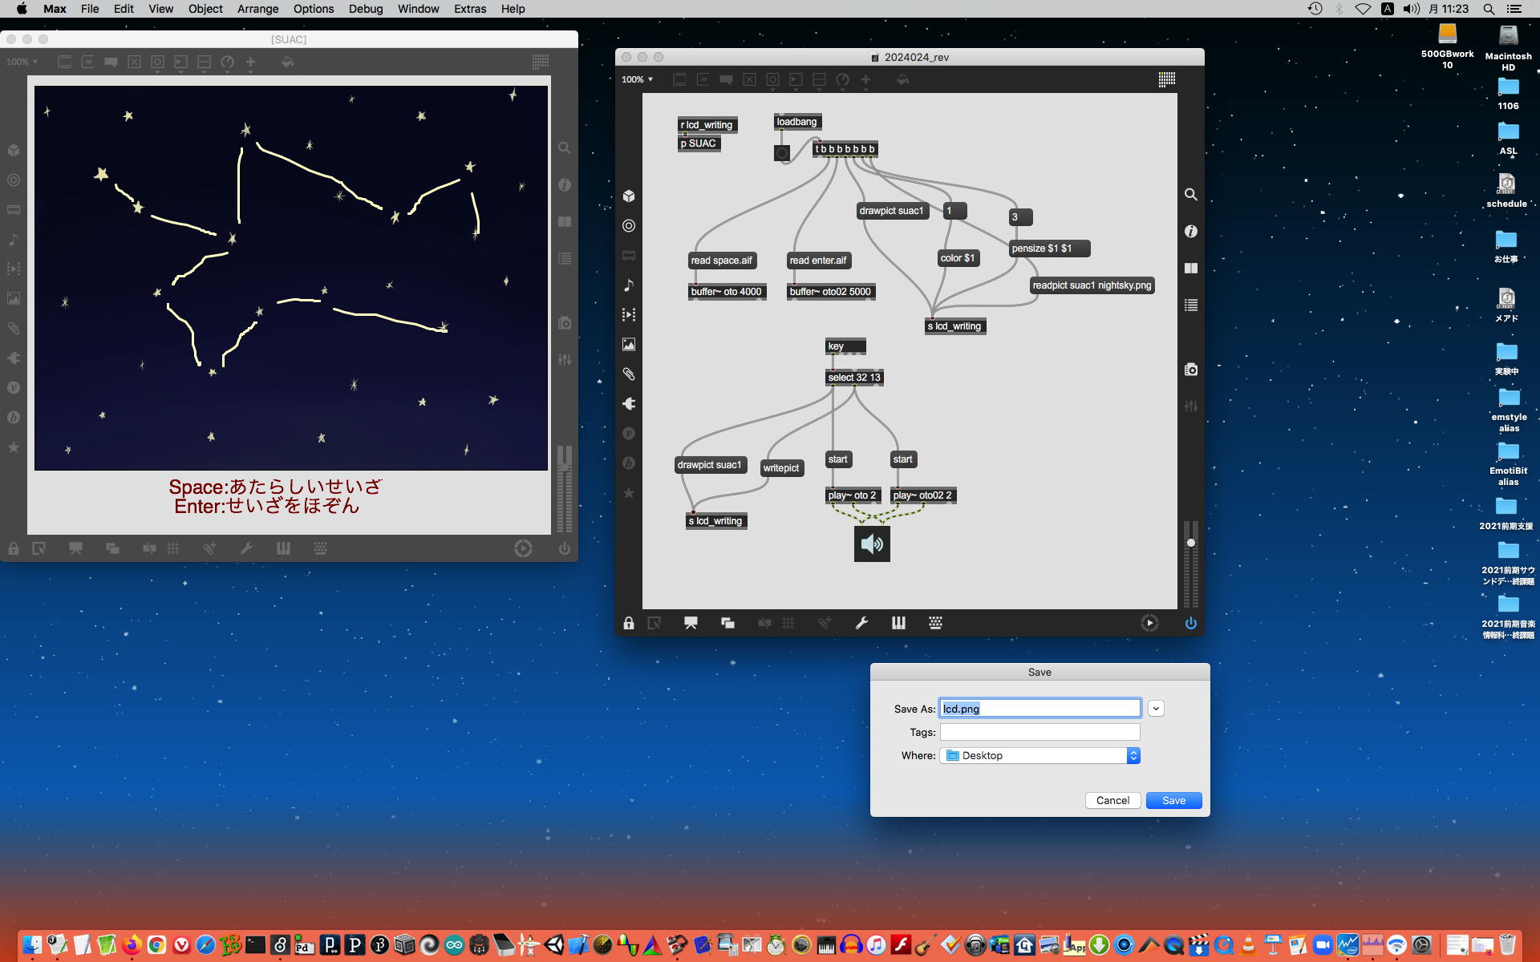1540x962 pixels.
Task: Open the Extras menu in menu bar
Action: (469, 9)
